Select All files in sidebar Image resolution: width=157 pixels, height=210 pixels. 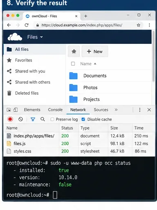[35, 49]
